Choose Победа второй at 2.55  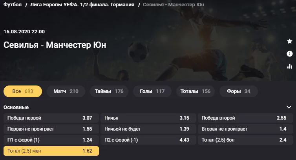point(246,118)
